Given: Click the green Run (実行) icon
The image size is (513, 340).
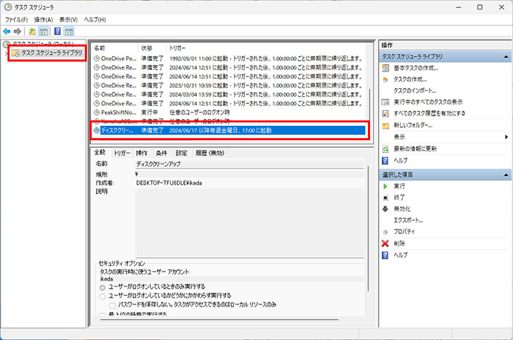Looking at the screenshot, I should coord(386,185).
